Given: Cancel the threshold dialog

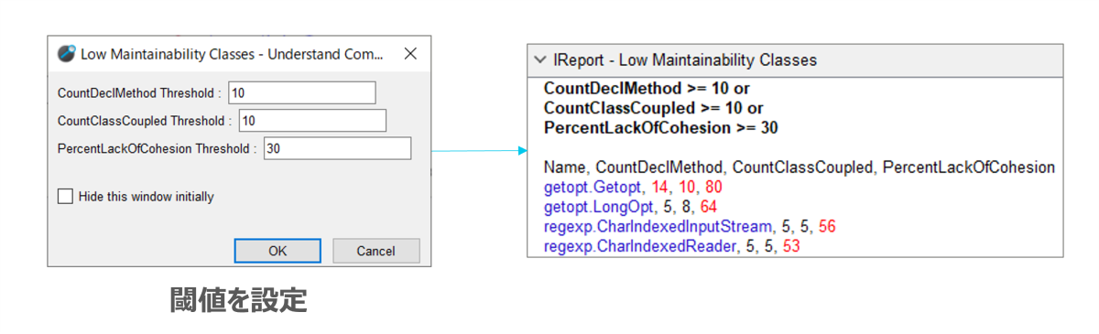Looking at the screenshot, I should pyautogui.click(x=375, y=251).
